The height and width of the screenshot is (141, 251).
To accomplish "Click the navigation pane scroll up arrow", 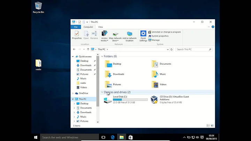I will (98, 55).
